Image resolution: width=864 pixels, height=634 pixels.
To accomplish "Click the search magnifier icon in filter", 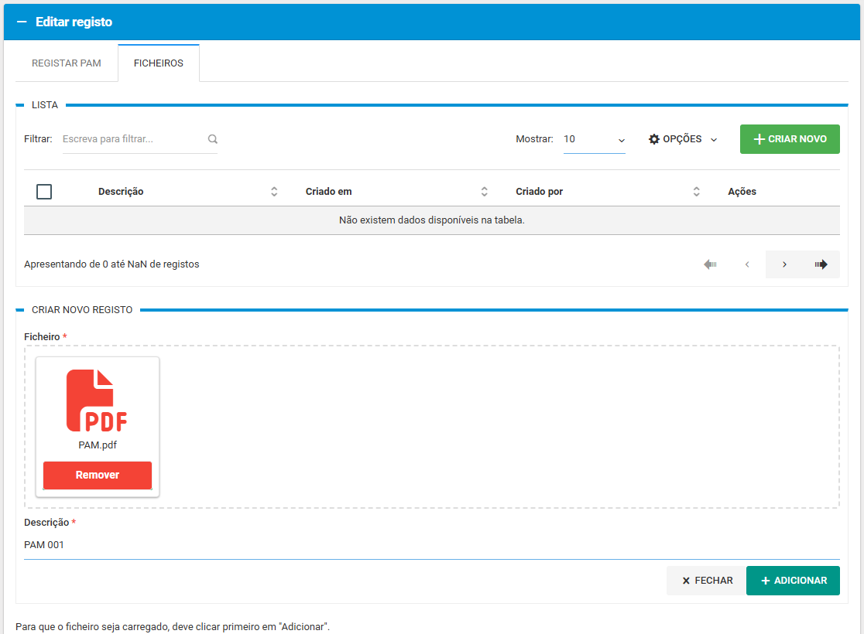I will 213,139.
